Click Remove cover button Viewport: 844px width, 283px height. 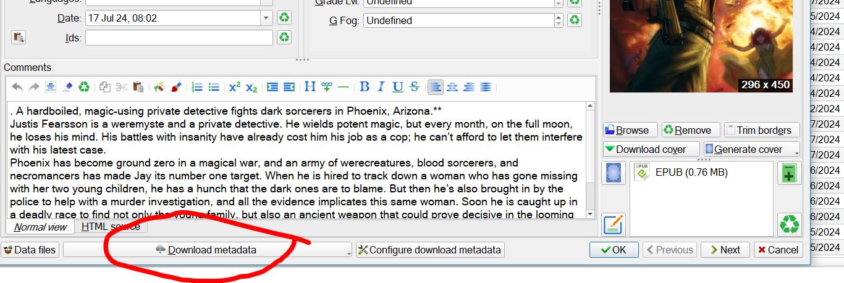point(690,130)
